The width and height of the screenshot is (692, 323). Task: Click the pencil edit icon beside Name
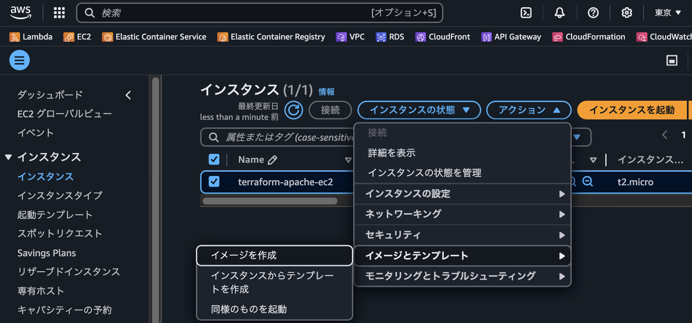tap(272, 160)
